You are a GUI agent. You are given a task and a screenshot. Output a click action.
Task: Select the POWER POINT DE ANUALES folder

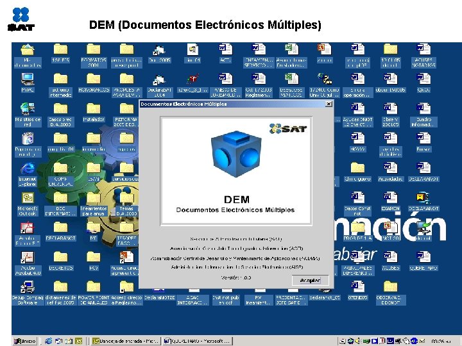pos(94,293)
